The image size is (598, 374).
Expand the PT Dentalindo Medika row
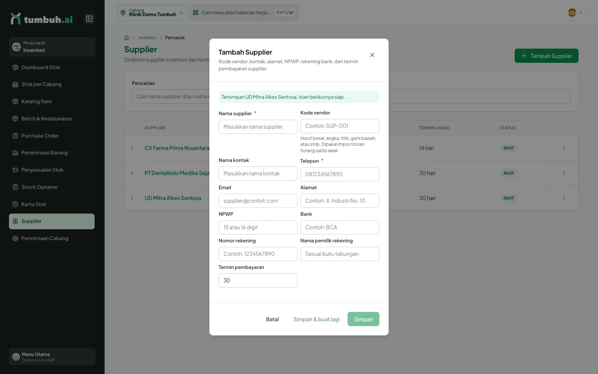pyautogui.click(x=132, y=173)
